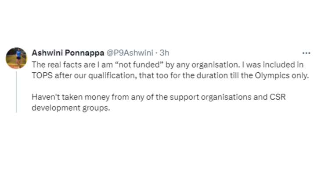Screen dimensions: 314x176
Task: Click the word "Haven't" in second paragraph
Action: tap(43, 97)
